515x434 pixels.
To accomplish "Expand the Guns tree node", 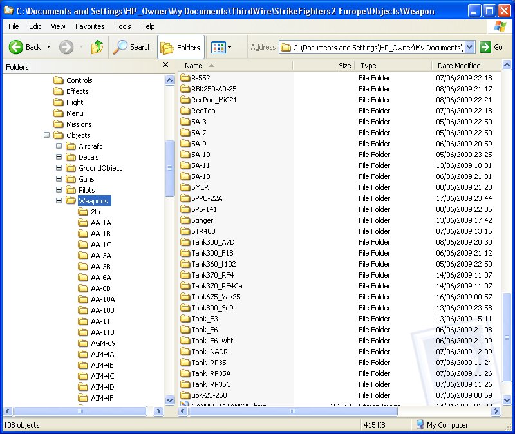I will pos(59,179).
